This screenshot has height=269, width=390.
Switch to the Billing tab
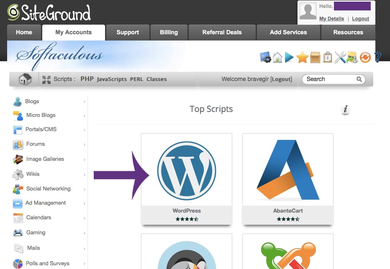[x=169, y=32]
